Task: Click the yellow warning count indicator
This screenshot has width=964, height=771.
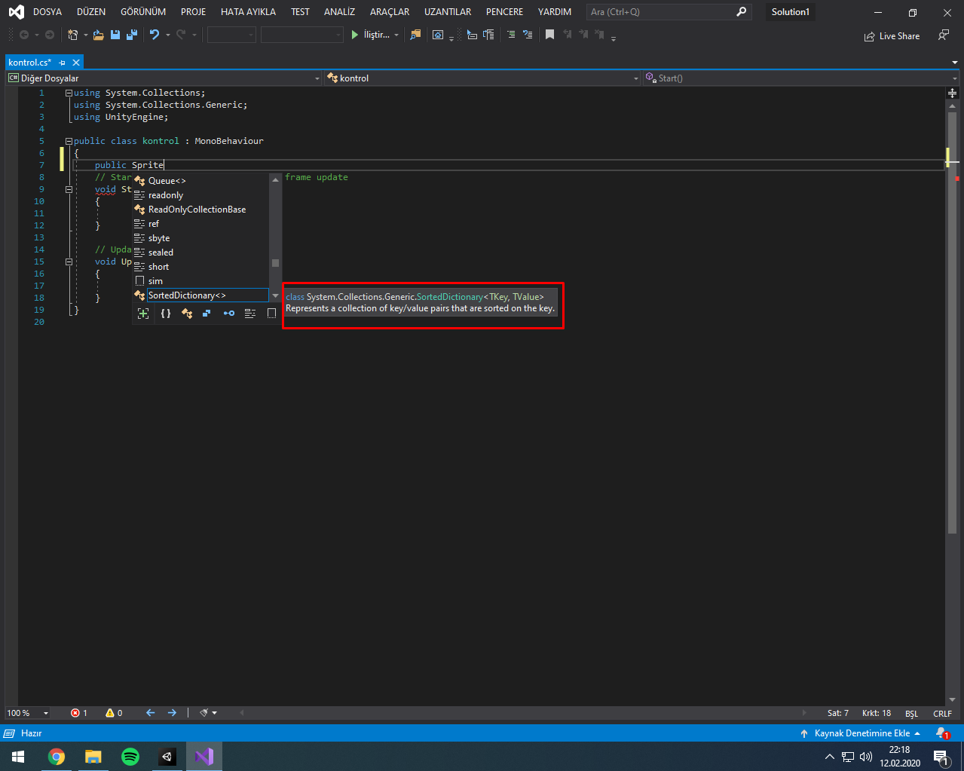Action: pos(114,713)
